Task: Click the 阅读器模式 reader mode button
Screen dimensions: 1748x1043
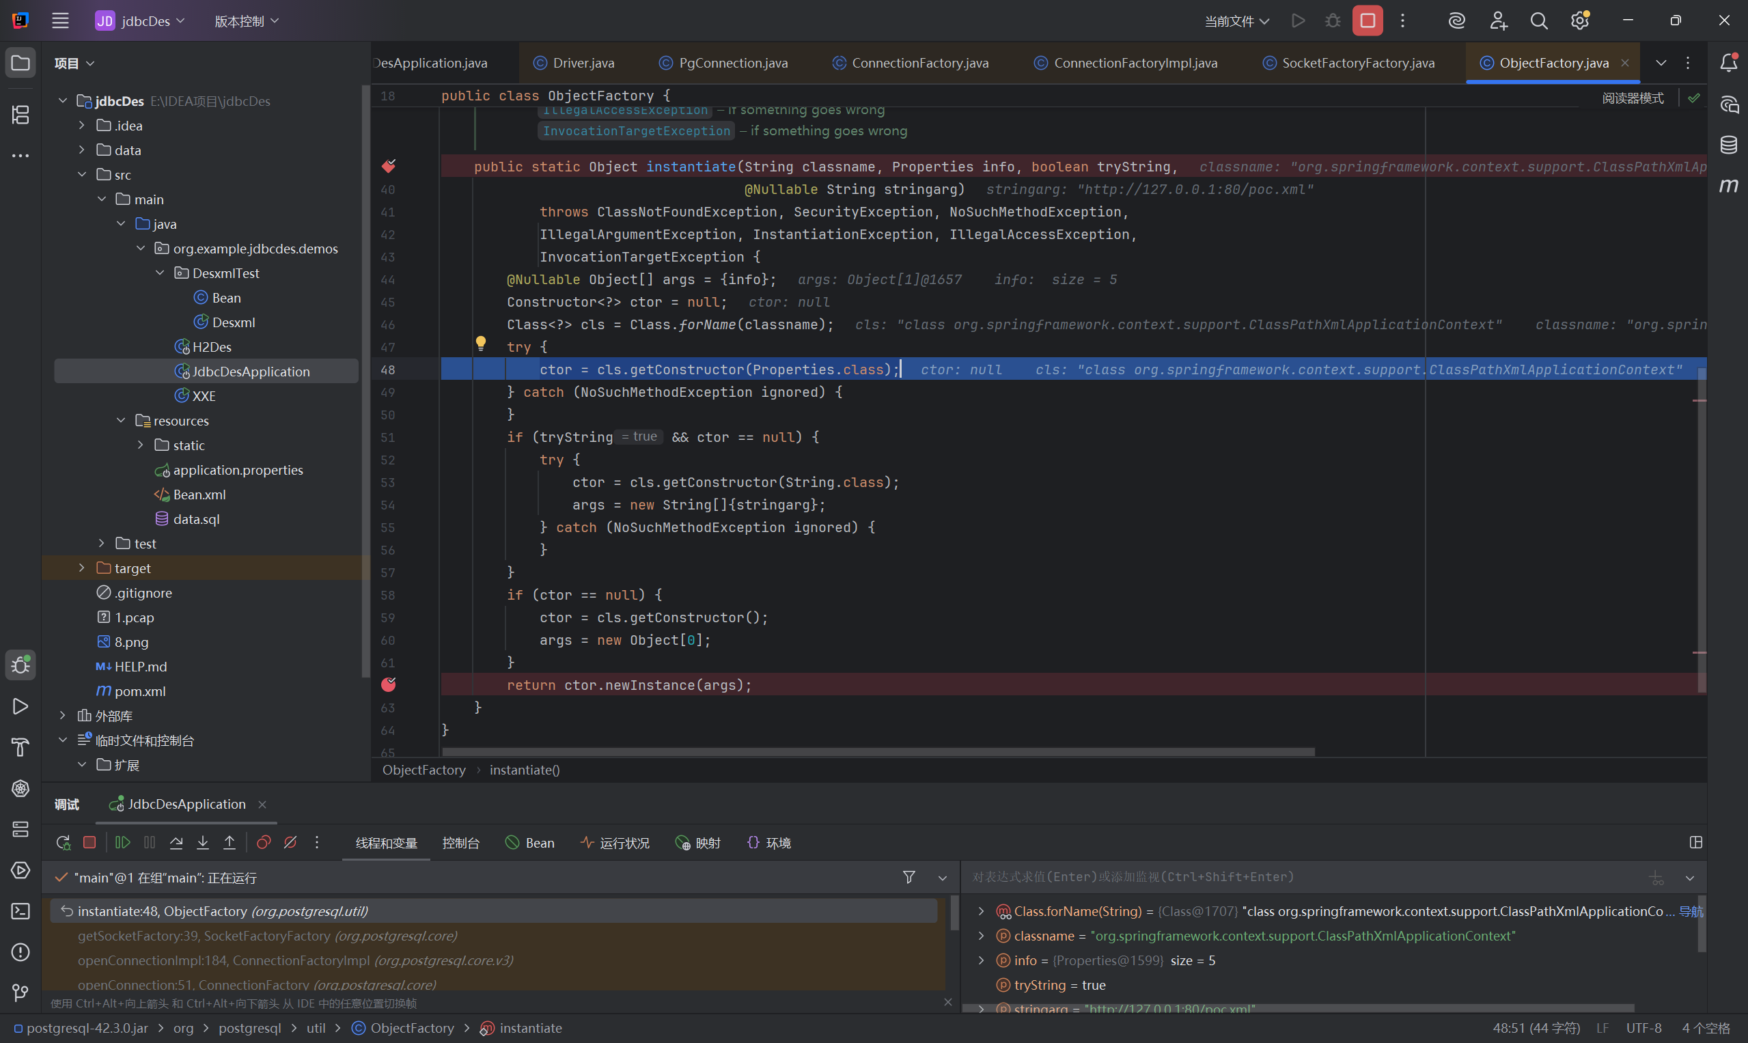Action: click(1632, 98)
